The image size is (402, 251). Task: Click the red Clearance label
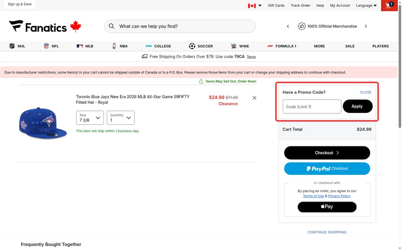228,104
